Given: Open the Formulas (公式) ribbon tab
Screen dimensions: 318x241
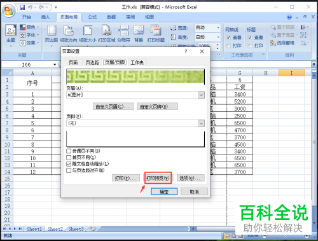Looking at the screenshot, I should point(92,17).
